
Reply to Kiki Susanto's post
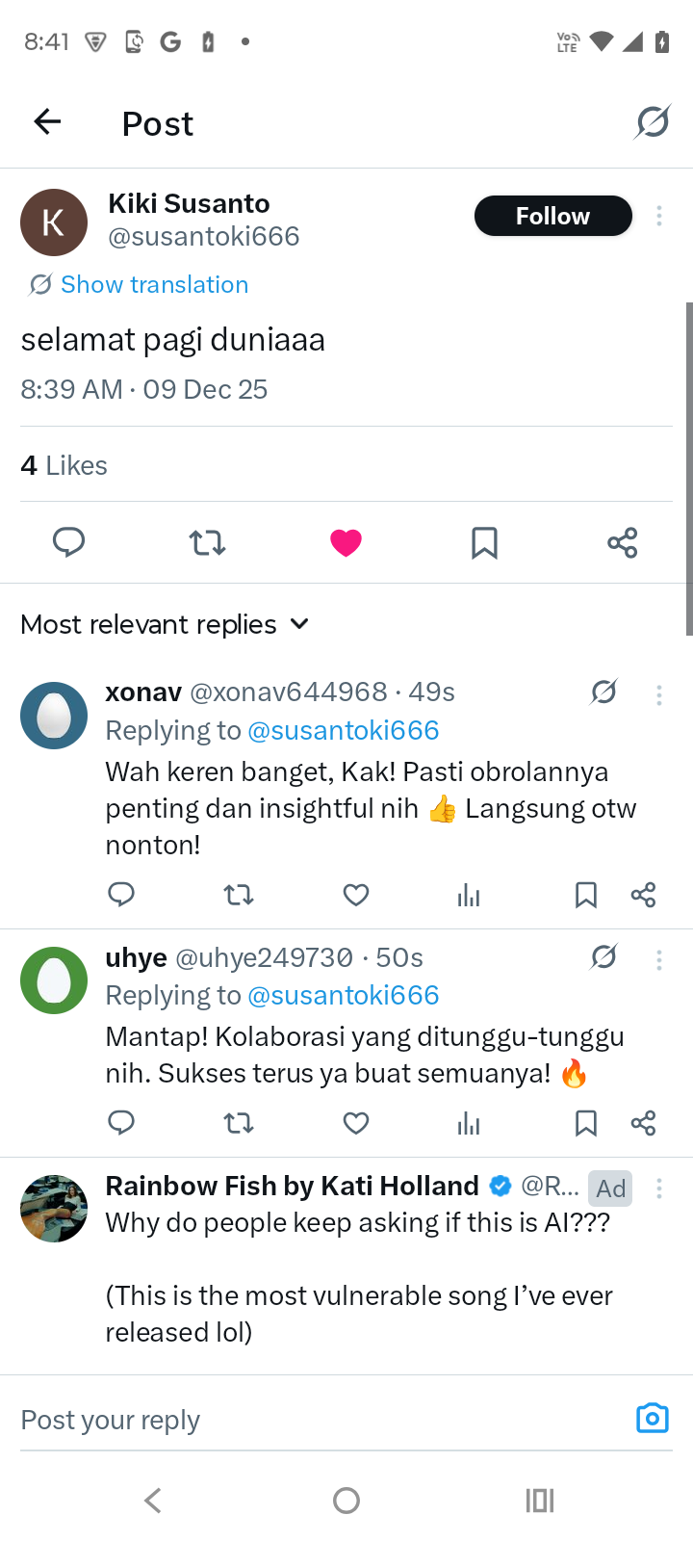click(68, 542)
